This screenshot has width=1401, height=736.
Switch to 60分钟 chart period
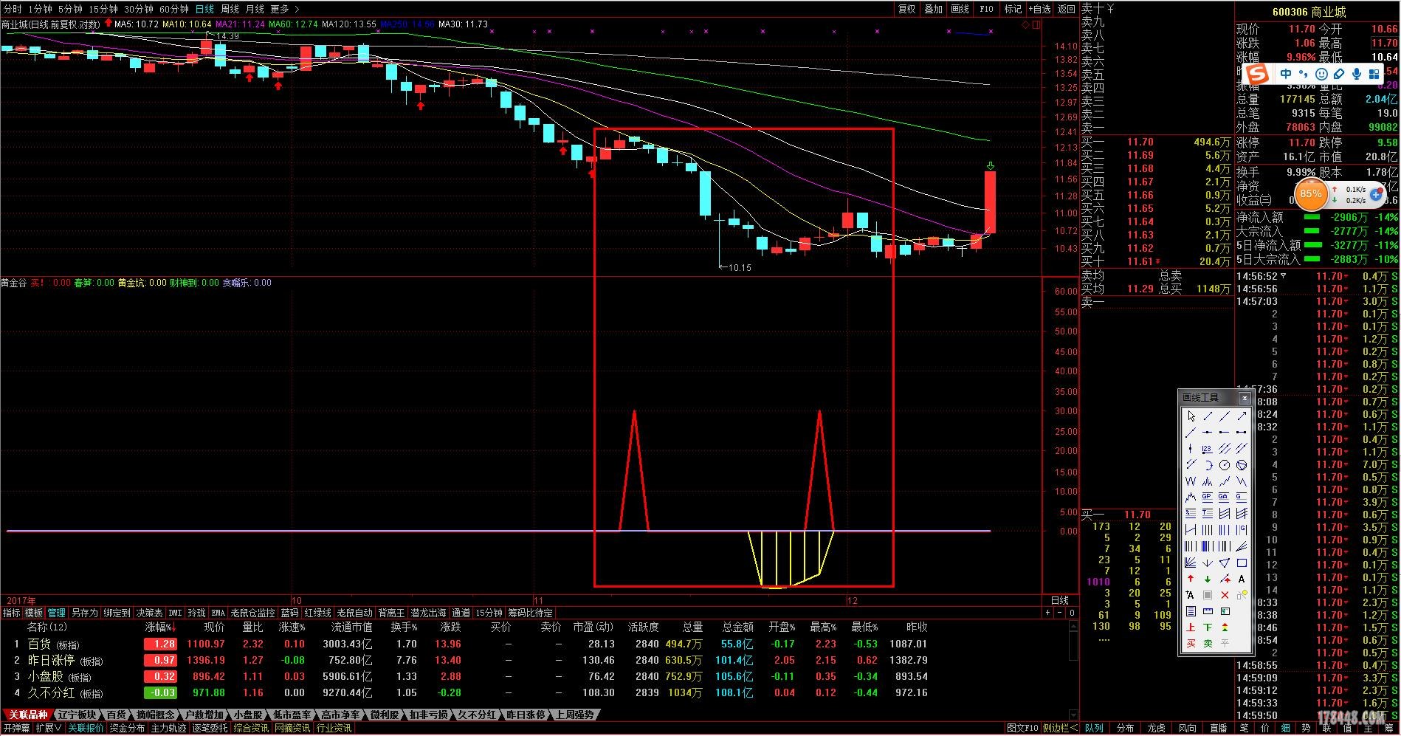(x=173, y=9)
